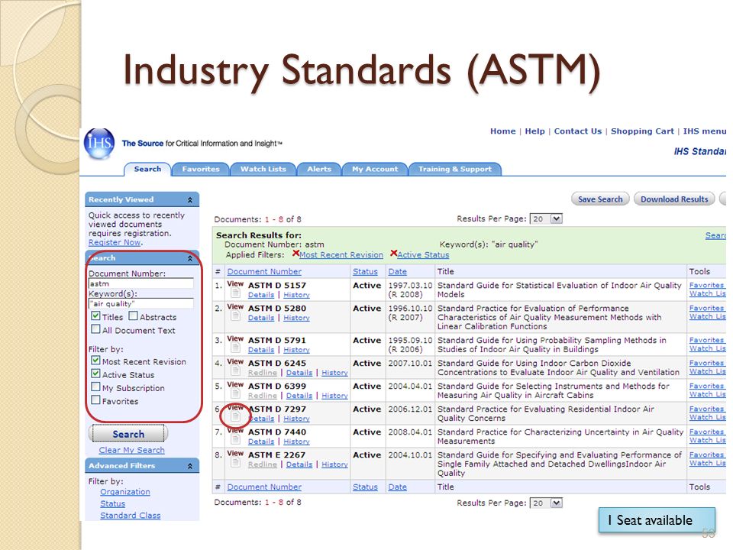Image resolution: width=733 pixels, height=550 pixels.
Task: Click the IHS globe logo
Action: pos(99,143)
